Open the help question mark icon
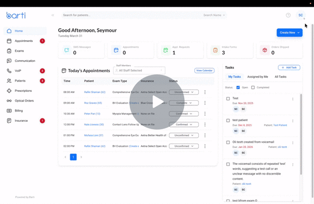 (x=288, y=15)
